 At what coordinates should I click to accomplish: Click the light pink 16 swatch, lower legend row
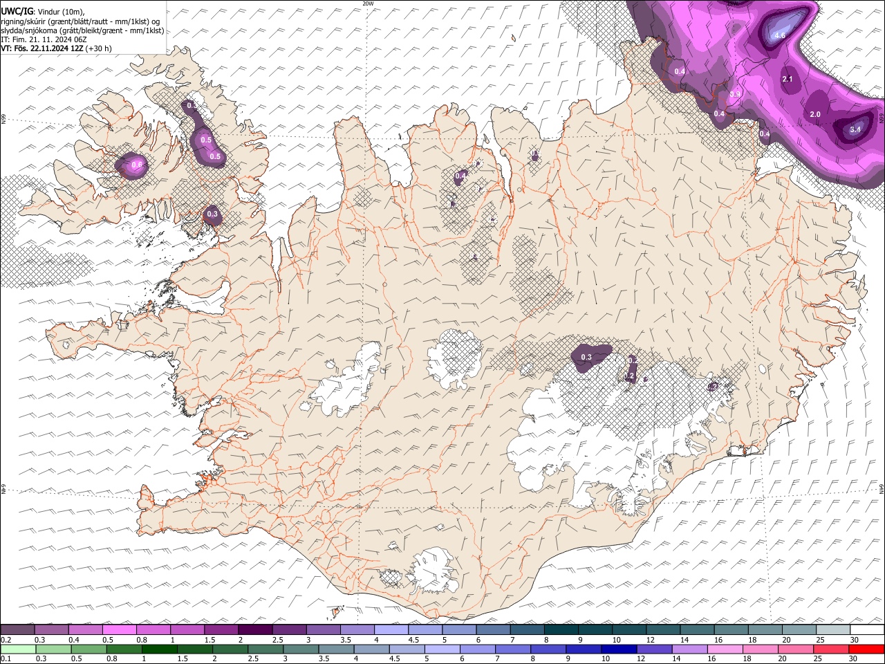725,649
